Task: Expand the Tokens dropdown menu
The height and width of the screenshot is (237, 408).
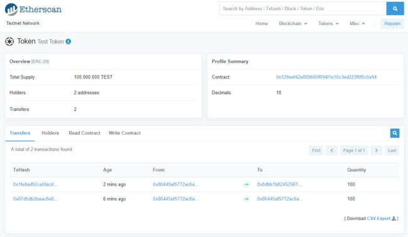Action: 328,24
